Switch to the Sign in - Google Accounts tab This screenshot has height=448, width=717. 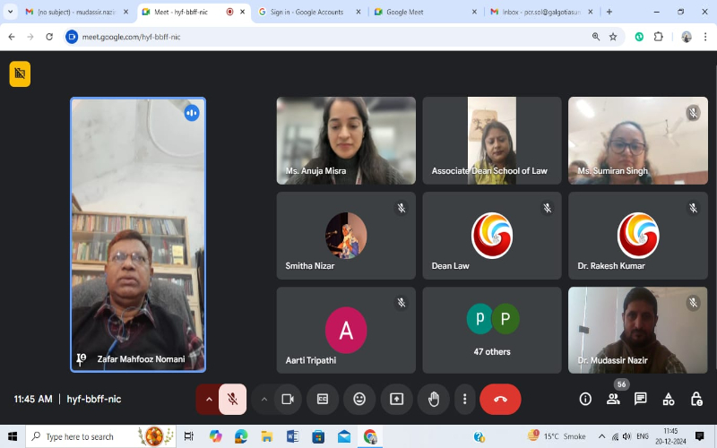(x=303, y=12)
